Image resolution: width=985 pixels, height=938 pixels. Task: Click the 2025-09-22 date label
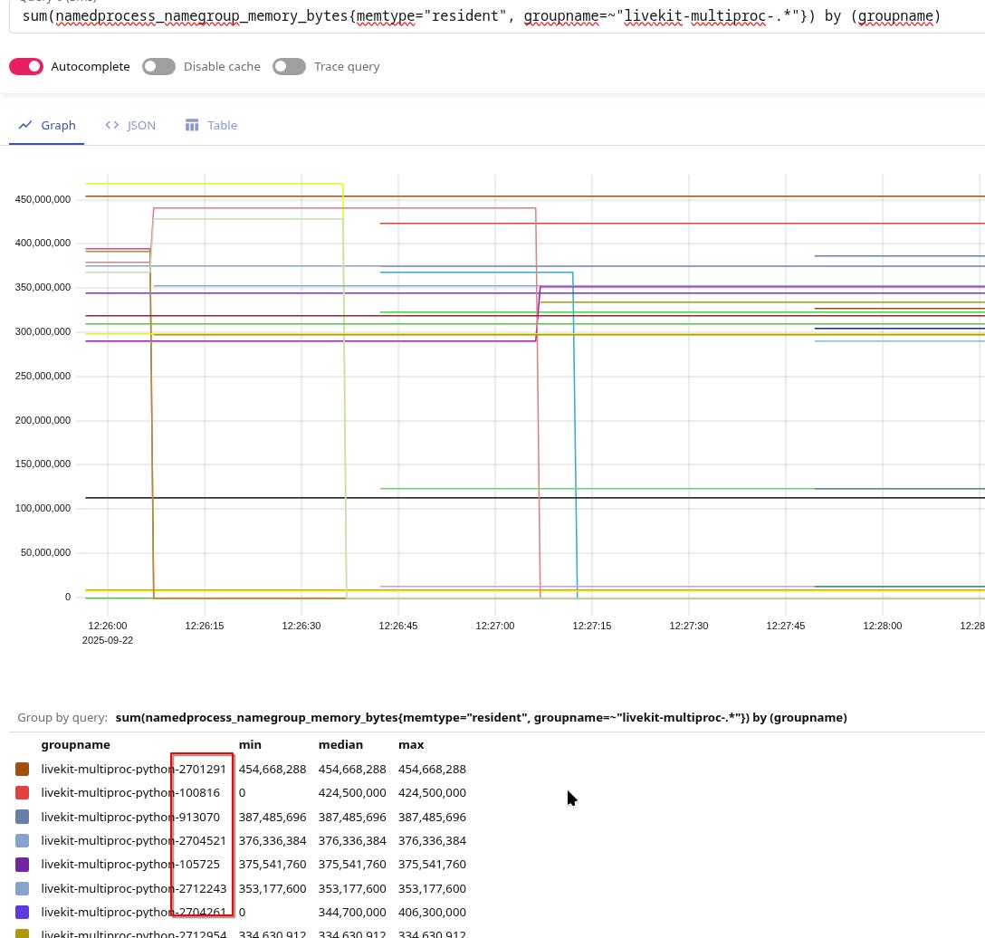coord(108,640)
